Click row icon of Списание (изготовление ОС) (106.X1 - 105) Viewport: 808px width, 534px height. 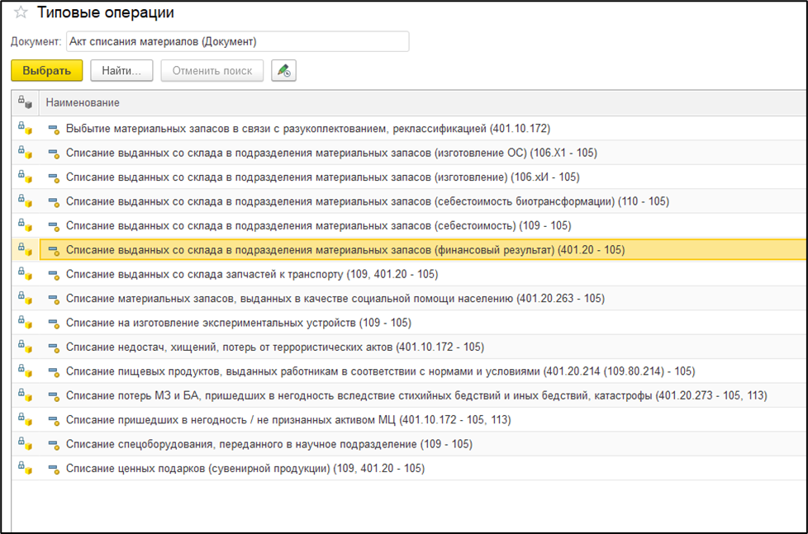coord(54,153)
